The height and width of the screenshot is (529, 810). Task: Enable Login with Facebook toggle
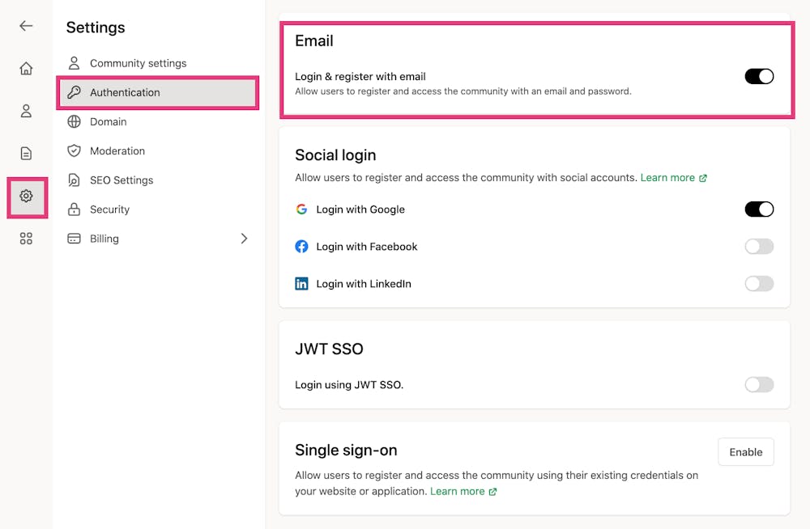coord(759,247)
